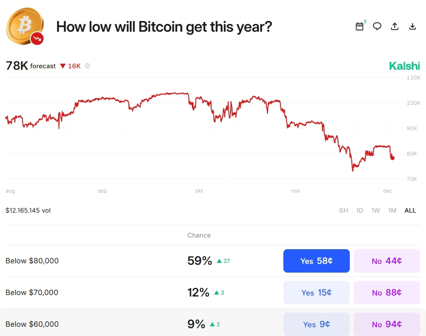This screenshot has width=426, height=336.
Task: Open the calendar icon in the header
Action: [360, 26]
